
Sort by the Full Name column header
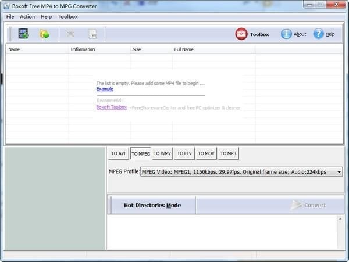pyautogui.click(x=214, y=49)
